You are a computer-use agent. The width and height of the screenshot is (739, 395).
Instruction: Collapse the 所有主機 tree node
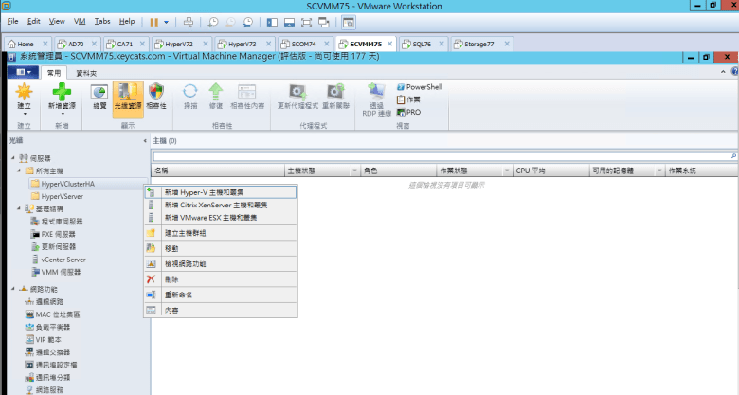(x=21, y=171)
